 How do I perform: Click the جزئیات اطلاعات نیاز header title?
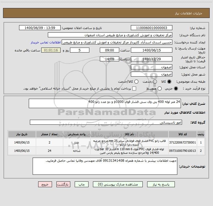pos(189,13)
